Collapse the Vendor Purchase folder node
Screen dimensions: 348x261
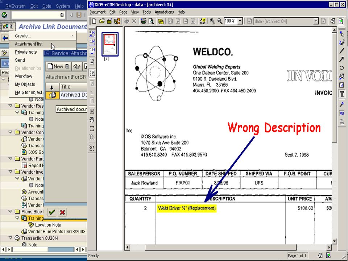click(x=10, y=158)
